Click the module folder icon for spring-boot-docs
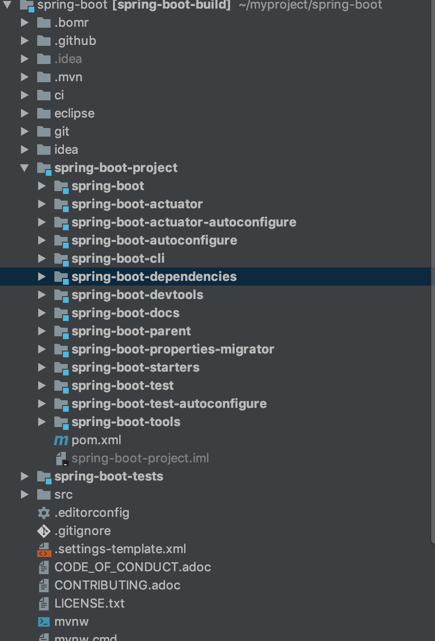Screen dimensions: 435x641 [62, 313]
